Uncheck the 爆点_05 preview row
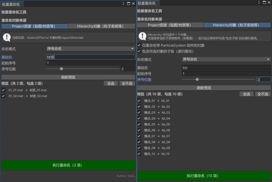This screenshot has height=182, width=272. tap(139, 124)
